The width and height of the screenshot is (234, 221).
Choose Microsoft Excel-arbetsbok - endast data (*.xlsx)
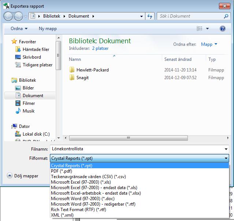coord(140,193)
